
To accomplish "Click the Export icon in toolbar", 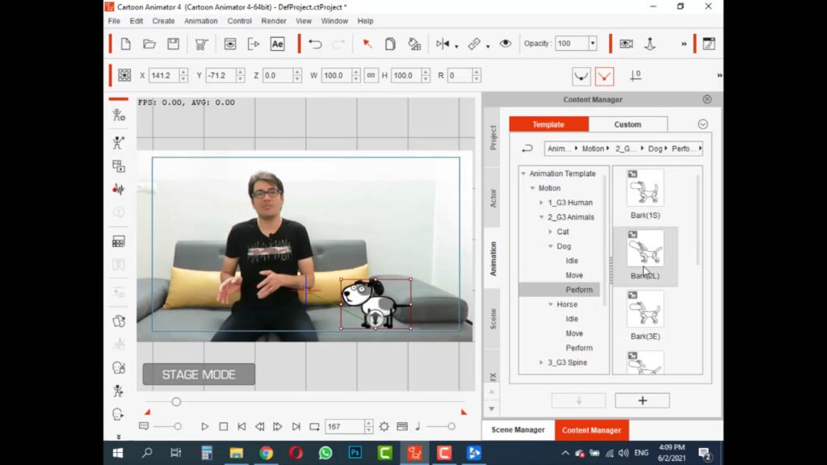I will [x=253, y=44].
